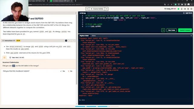Select the orange feedback tab icon
194x109 pixels.
coord(5,58)
